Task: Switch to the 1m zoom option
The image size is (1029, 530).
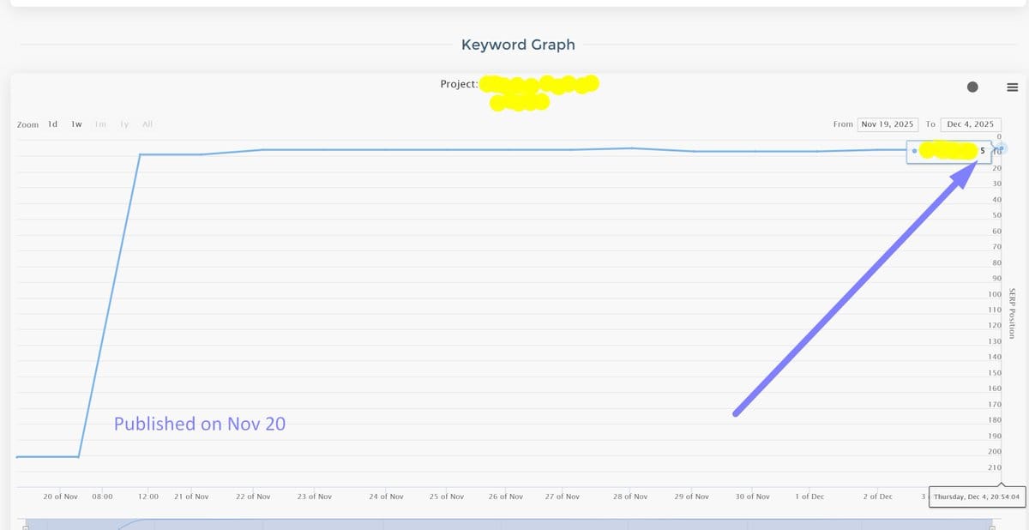Action: pos(99,124)
